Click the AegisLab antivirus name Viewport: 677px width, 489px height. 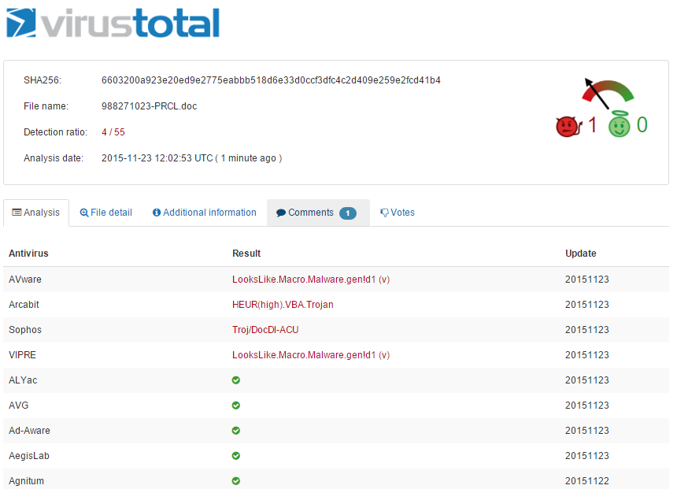coord(29,456)
